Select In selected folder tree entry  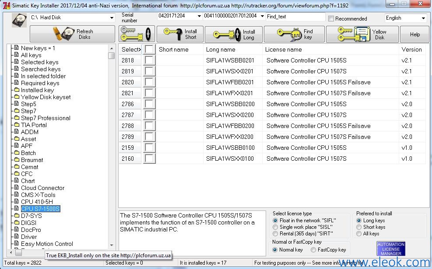pos(43,76)
